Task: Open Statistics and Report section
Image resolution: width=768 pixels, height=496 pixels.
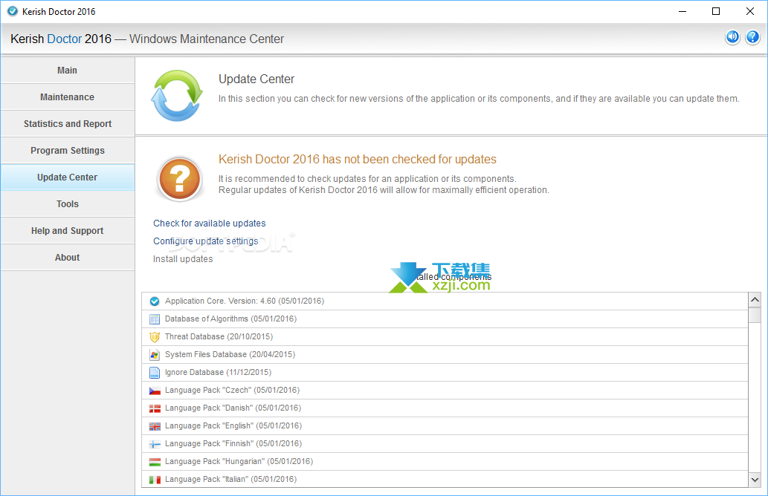Action: tap(68, 124)
